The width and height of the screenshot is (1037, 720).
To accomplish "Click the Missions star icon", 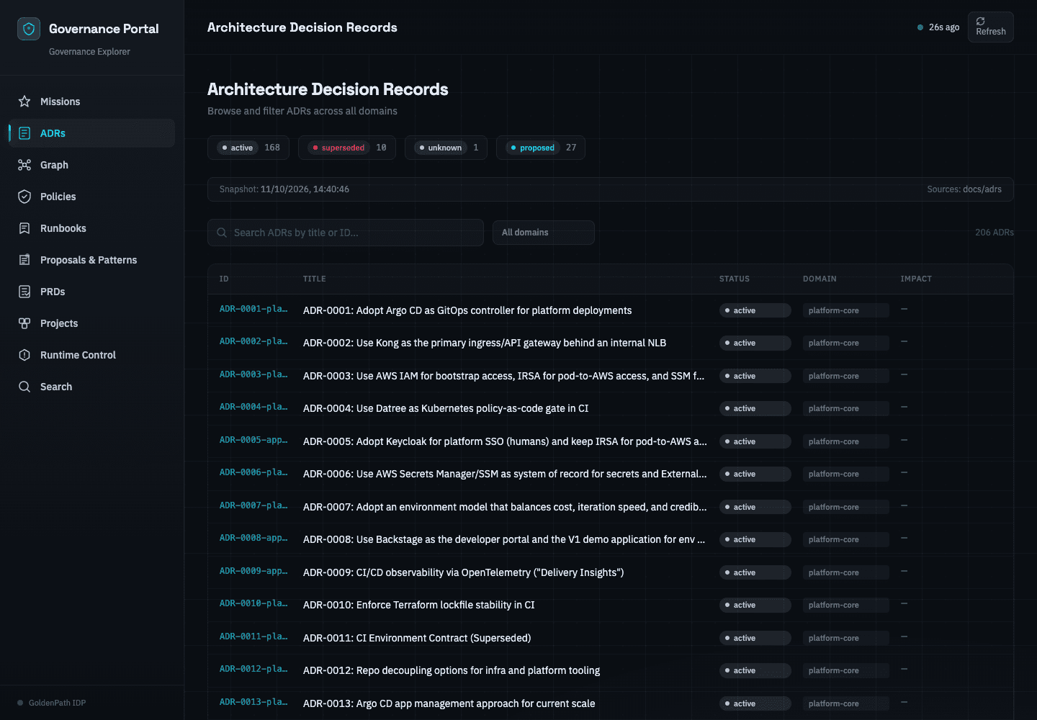I will (24, 102).
